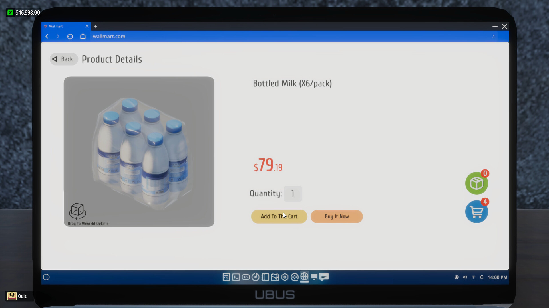Screen dimensions: 549x308
Task: Click the Add To The Cart button
Action: pyautogui.click(x=279, y=216)
